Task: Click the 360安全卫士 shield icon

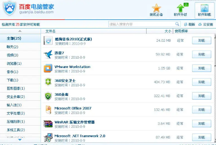Action: point(48,82)
